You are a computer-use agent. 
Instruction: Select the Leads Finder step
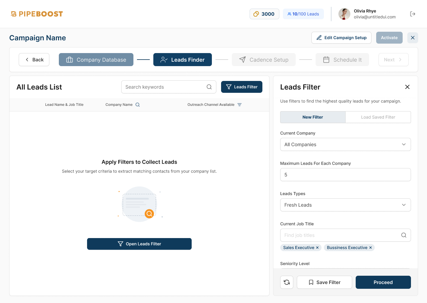[182, 60]
